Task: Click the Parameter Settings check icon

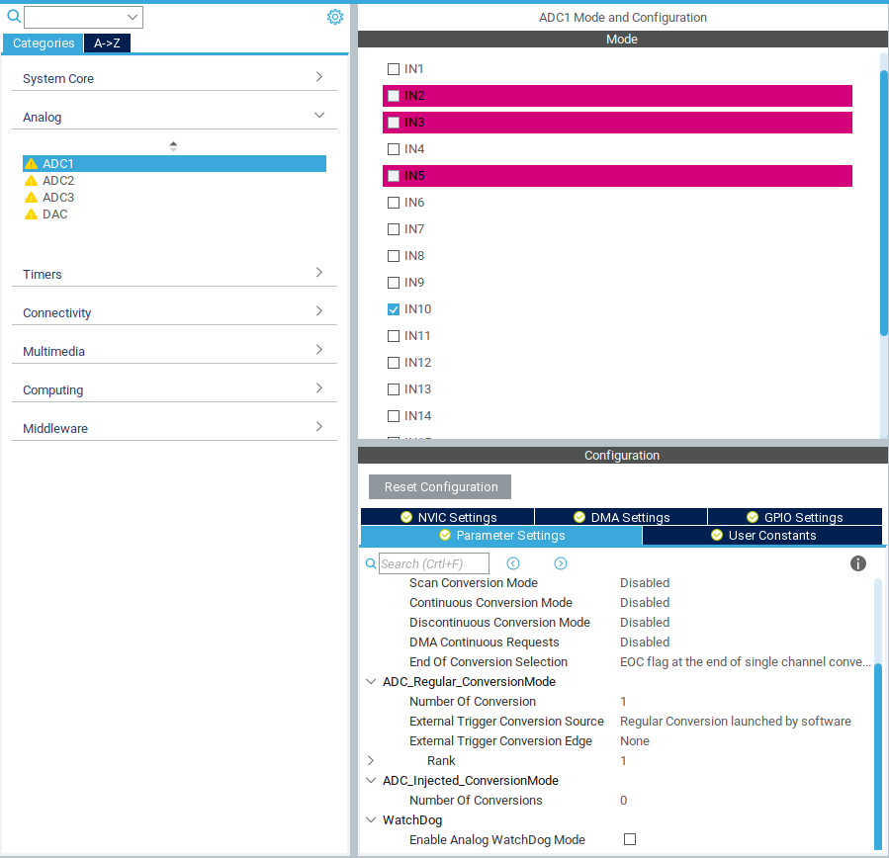Action: click(x=445, y=535)
